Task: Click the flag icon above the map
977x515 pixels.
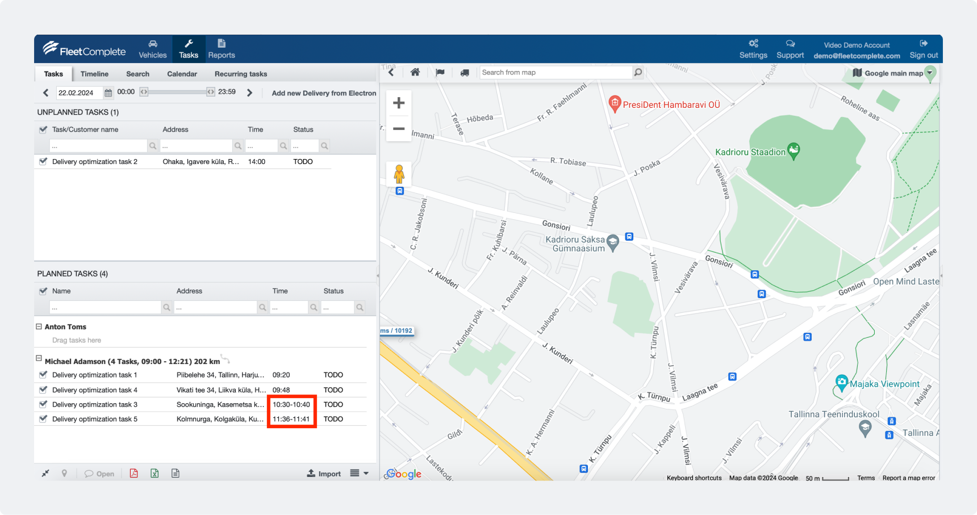Action: (440, 73)
